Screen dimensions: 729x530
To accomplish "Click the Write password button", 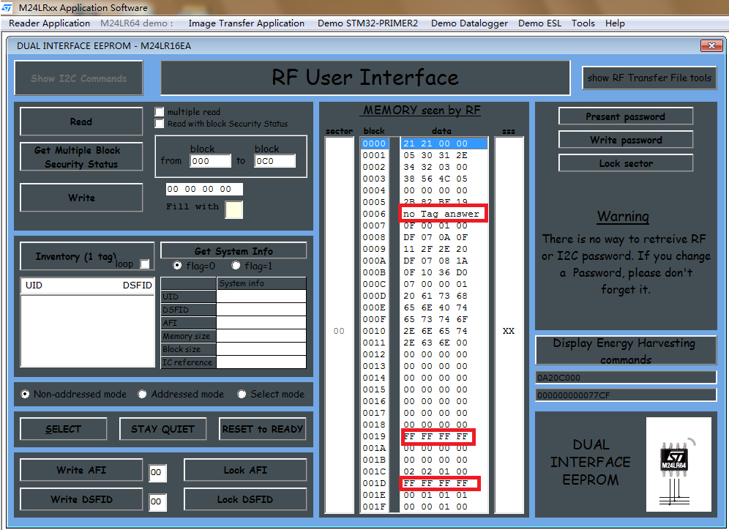I will coord(625,140).
